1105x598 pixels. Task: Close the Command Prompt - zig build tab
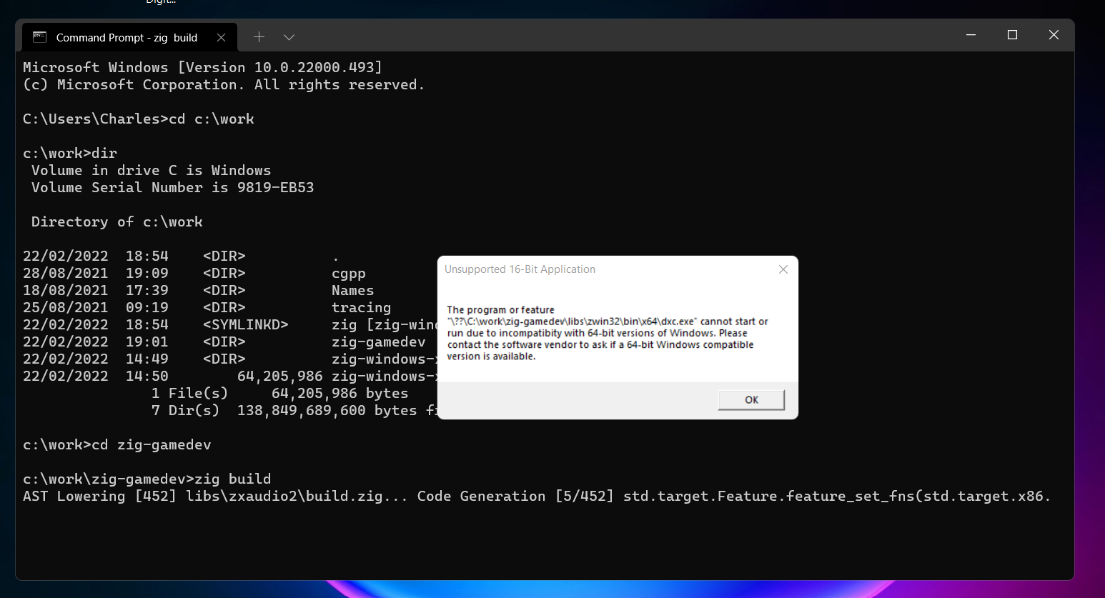tap(222, 36)
